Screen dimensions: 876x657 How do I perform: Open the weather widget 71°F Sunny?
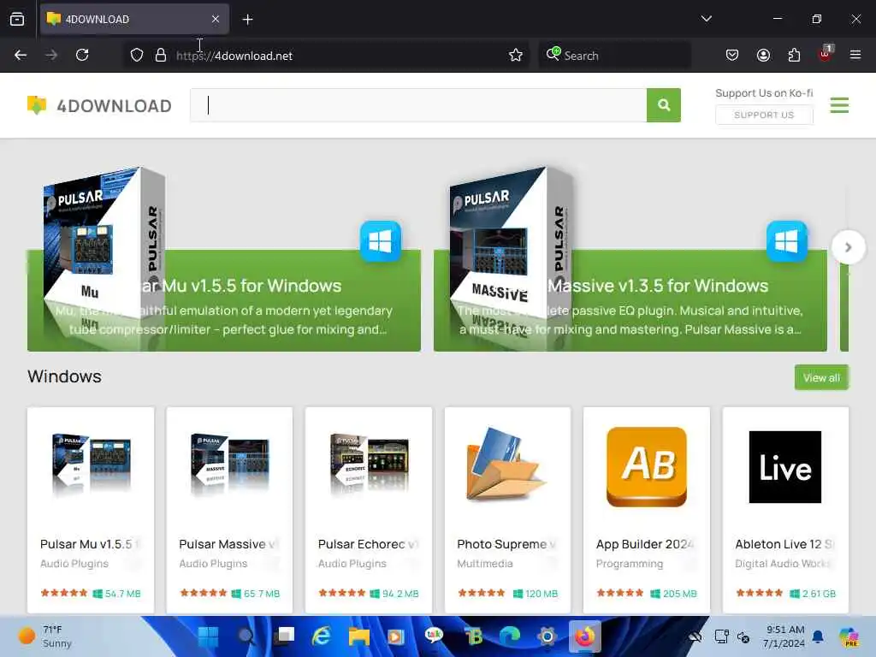click(x=46, y=636)
